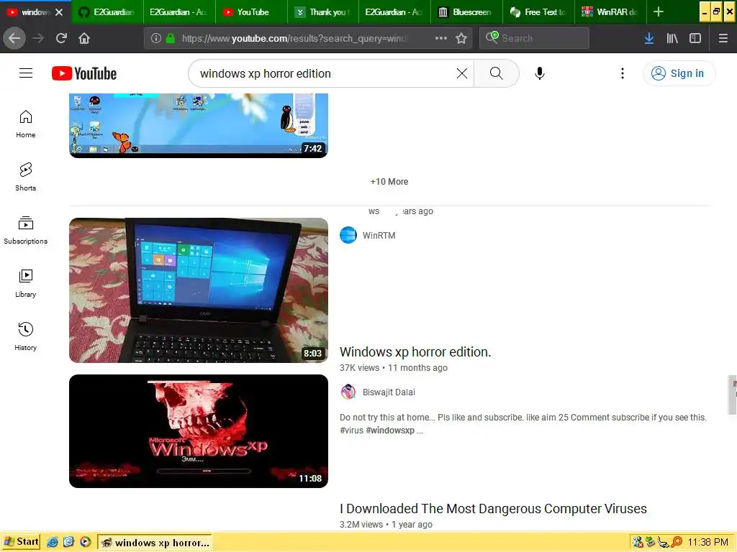Screen dimensions: 737x552
Task: Show site information icon in address bar
Action: (x=156, y=38)
